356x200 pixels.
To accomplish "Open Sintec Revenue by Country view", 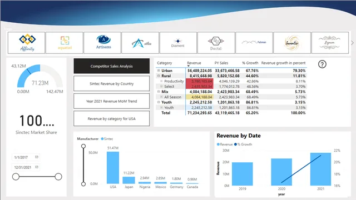I will pos(111,83).
